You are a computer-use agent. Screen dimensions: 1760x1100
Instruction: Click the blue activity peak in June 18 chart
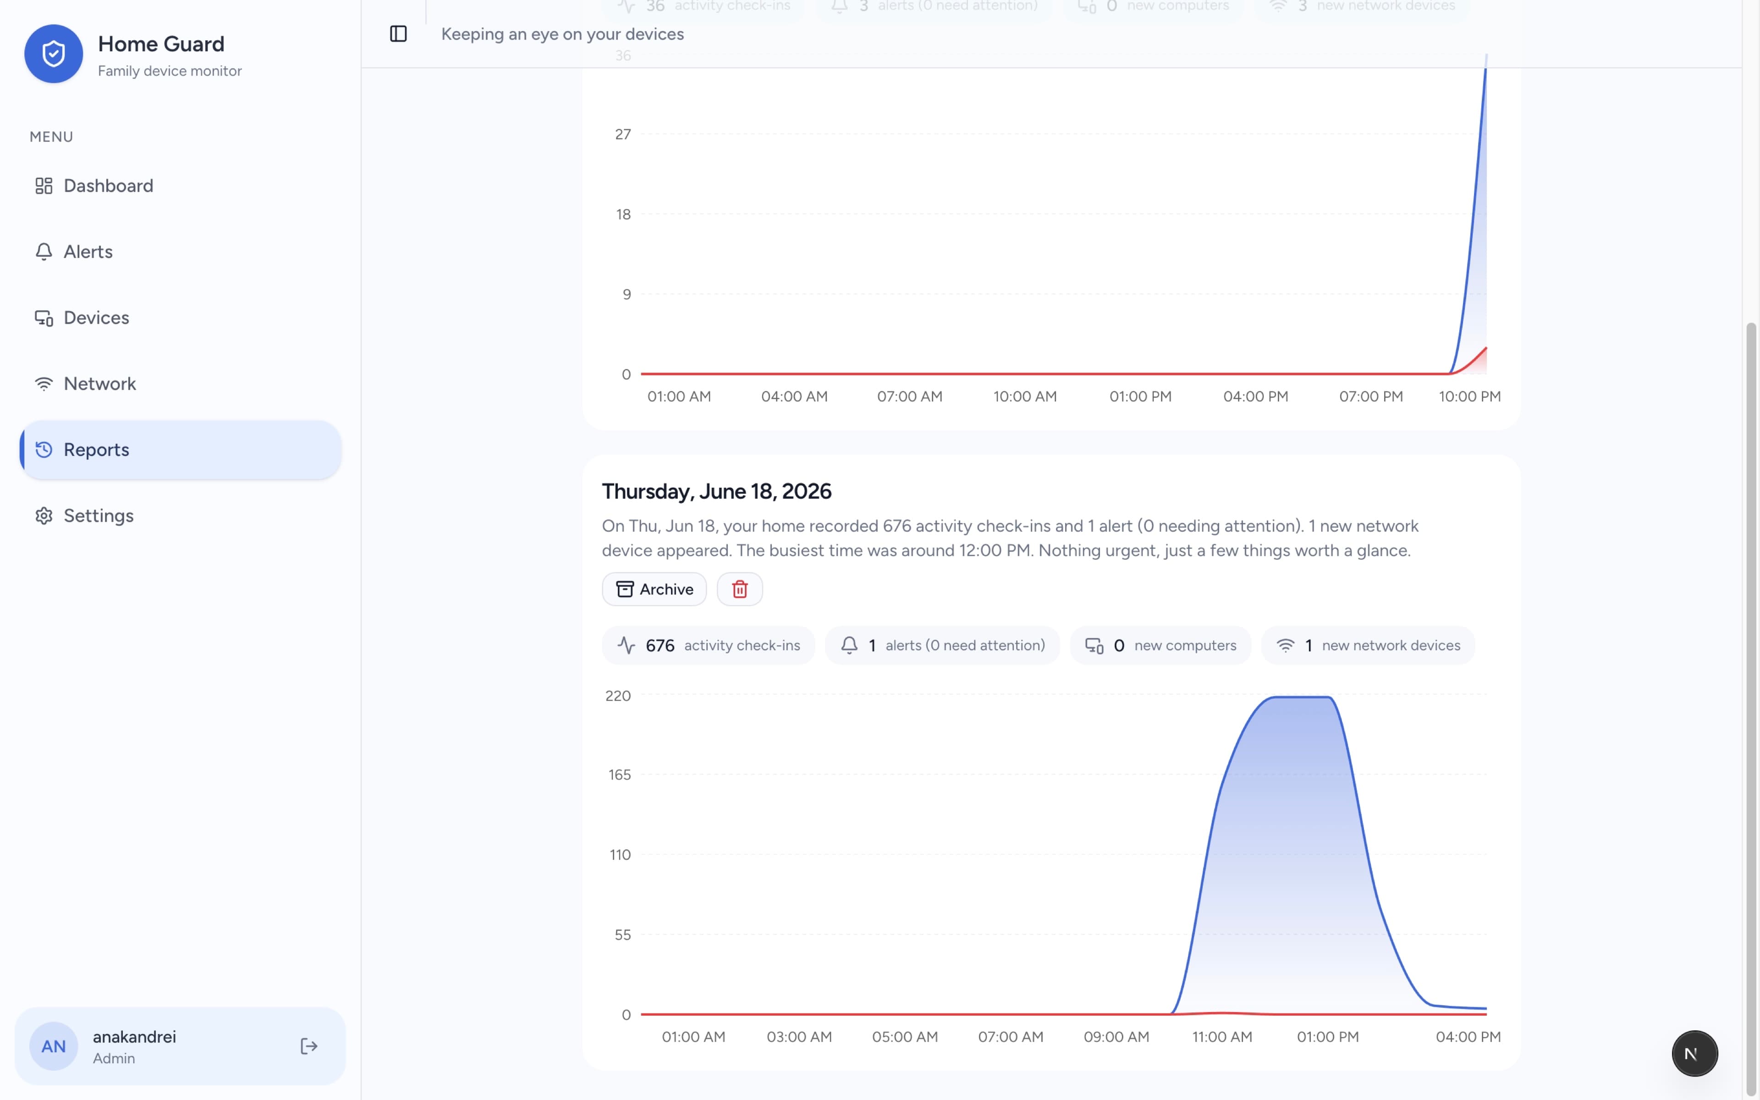pos(1301,697)
